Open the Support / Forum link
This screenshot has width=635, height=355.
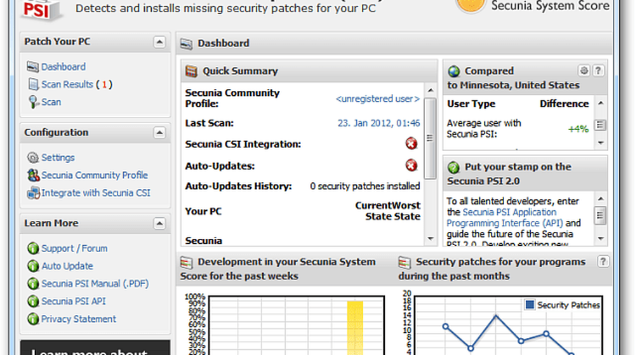pos(74,248)
